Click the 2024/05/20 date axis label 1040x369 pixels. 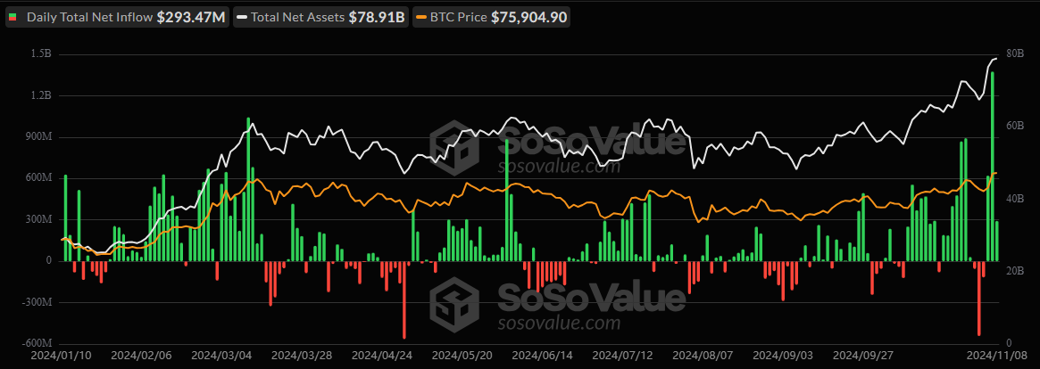click(462, 356)
